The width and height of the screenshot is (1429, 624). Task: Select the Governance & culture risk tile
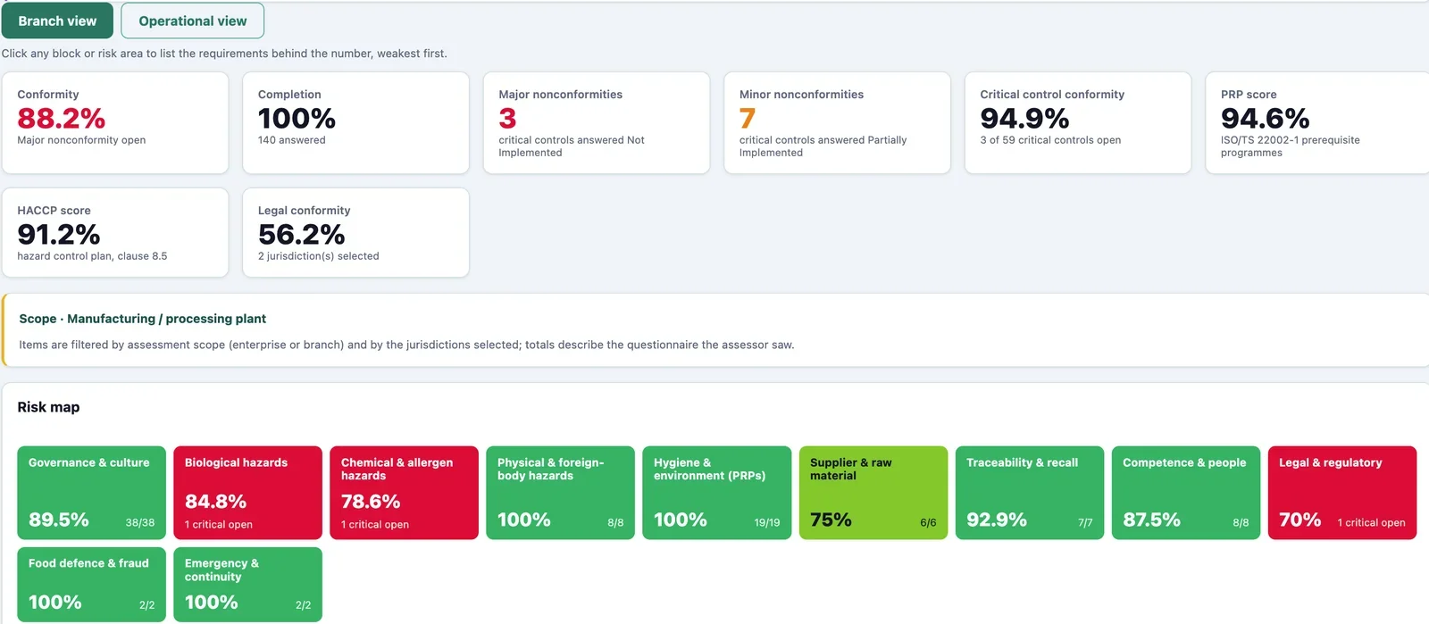tap(91, 493)
